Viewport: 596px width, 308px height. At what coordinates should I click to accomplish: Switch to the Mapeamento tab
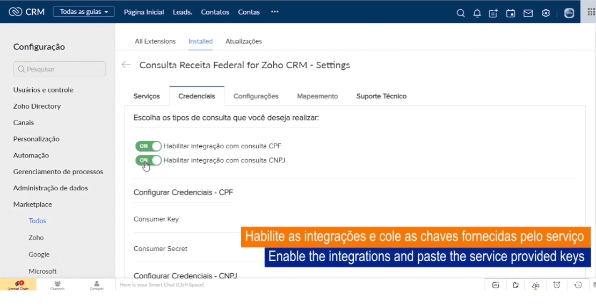[x=317, y=96]
